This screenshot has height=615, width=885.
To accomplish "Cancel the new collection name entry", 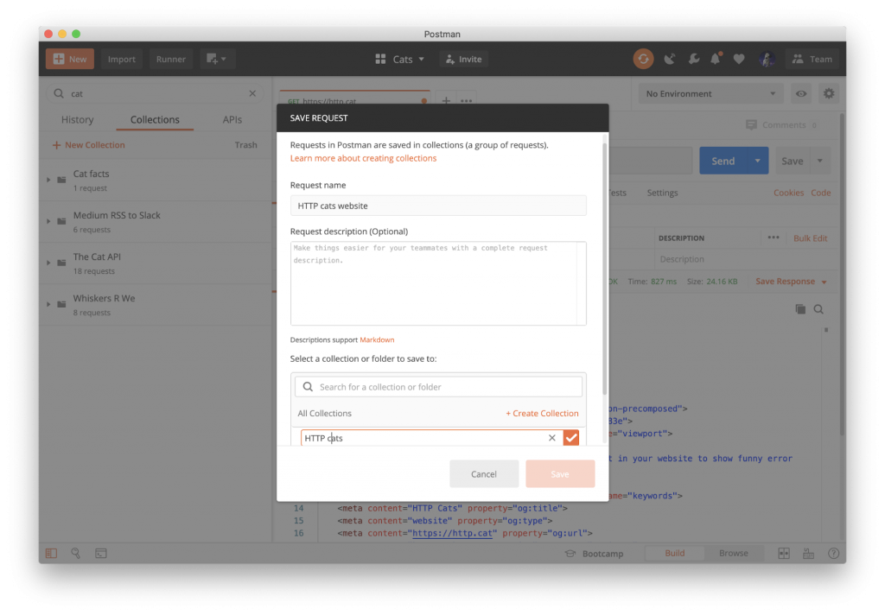I will tap(552, 438).
